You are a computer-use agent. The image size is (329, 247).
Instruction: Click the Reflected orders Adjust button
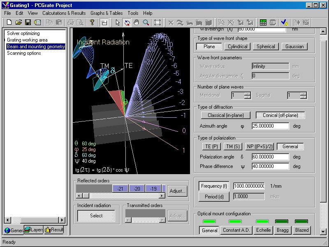coord(177,191)
